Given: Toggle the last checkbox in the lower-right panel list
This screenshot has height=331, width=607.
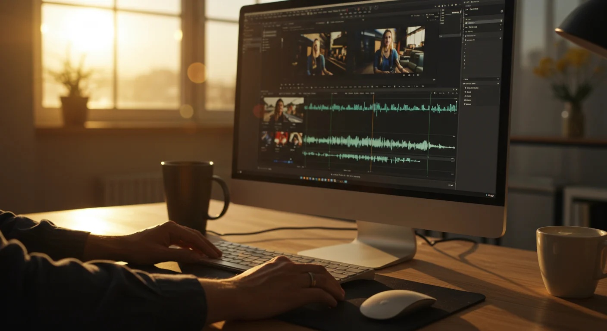Looking at the screenshot, I should 465,104.
